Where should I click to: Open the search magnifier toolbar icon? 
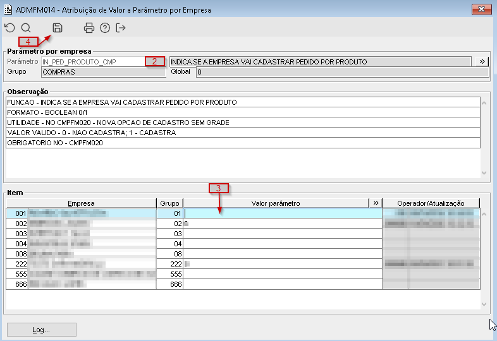[x=26, y=28]
